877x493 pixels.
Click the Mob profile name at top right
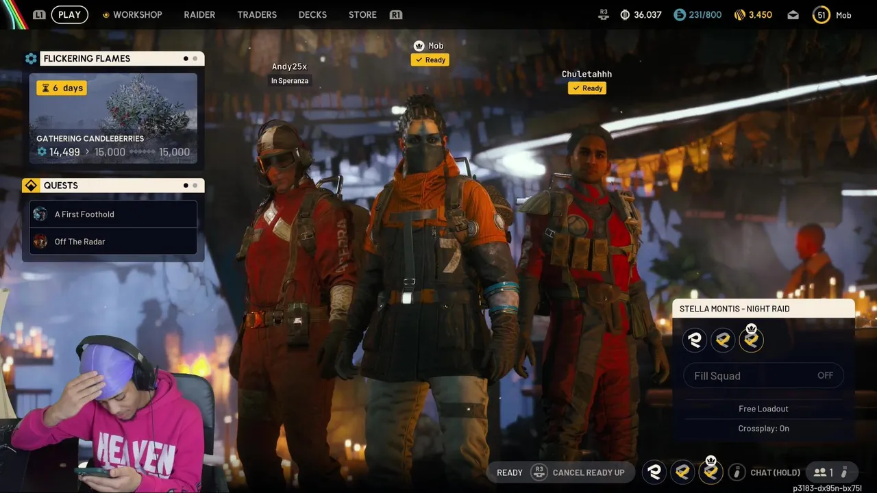pos(843,15)
